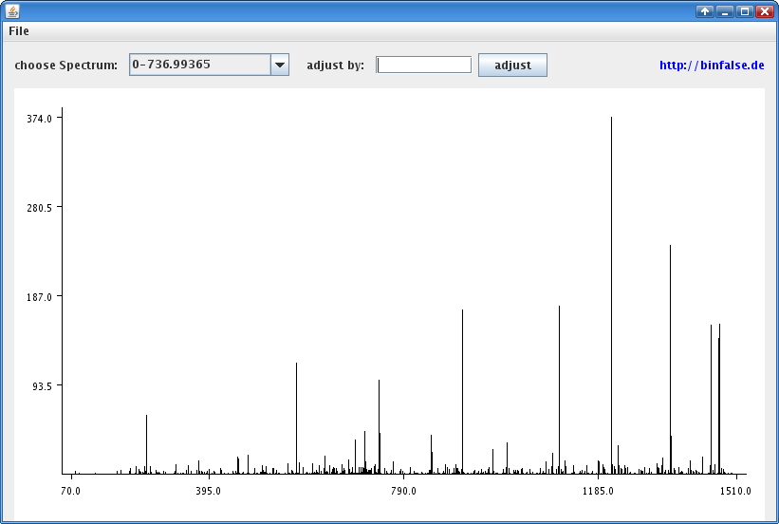Click the 187.0 y-axis label
The height and width of the screenshot is (524, 779).
click(x=40, y=297)
